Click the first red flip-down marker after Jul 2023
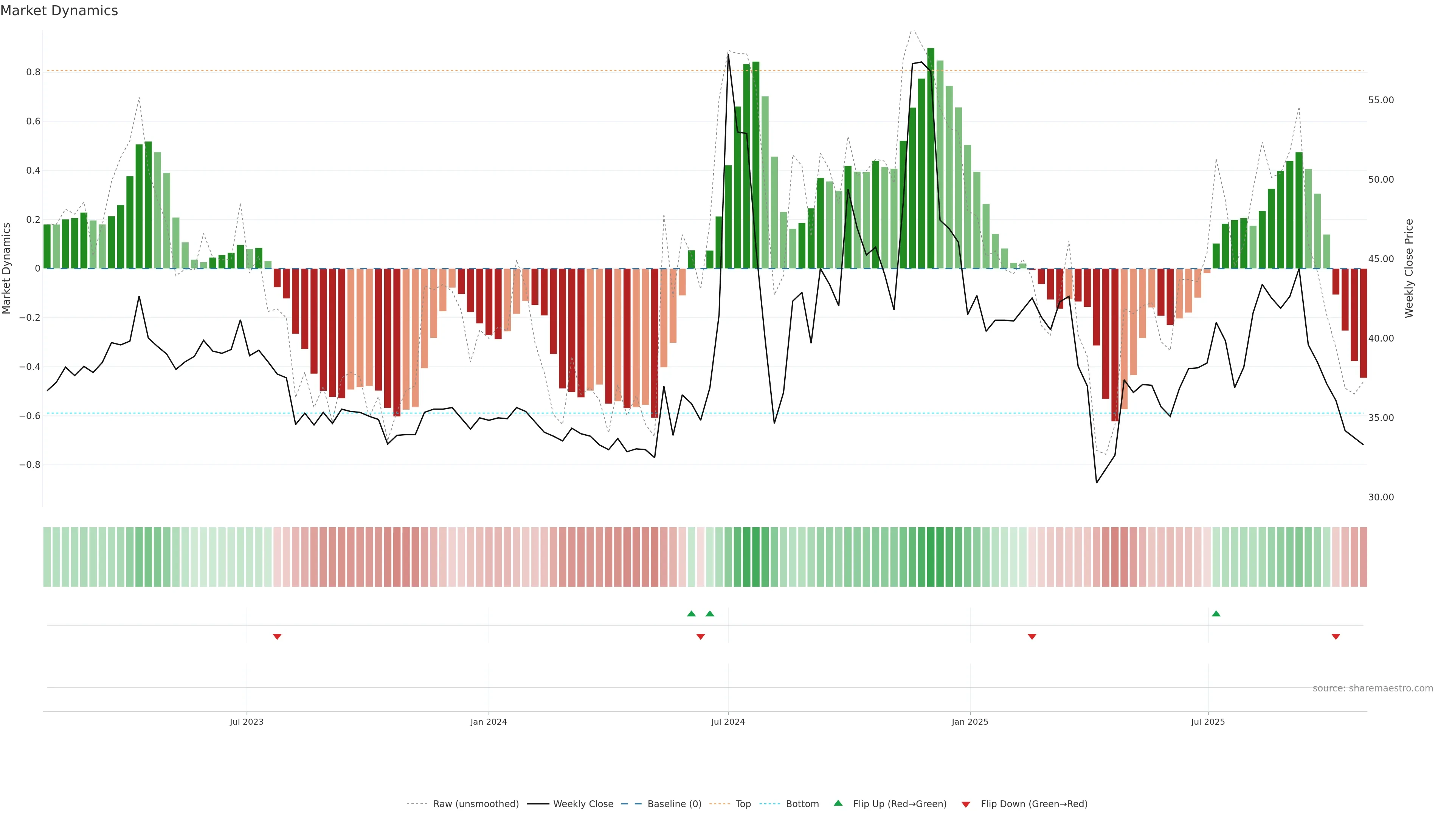 pyautogui.click(x=277, y=637)
